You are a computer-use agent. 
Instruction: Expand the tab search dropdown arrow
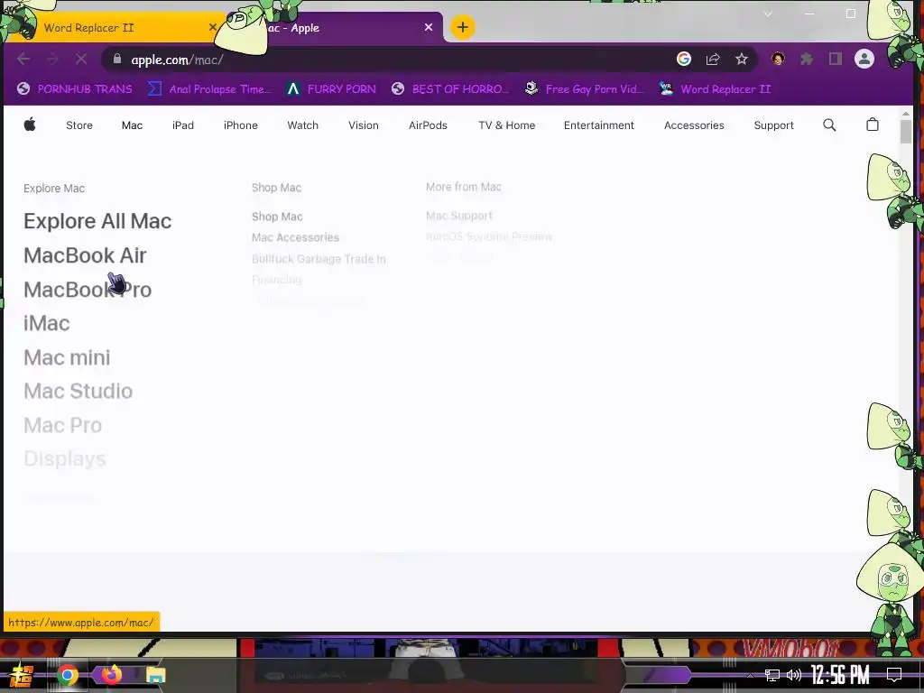[768, 14]
